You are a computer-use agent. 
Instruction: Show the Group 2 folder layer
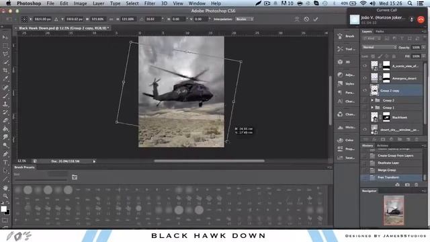tap(365, 100)
